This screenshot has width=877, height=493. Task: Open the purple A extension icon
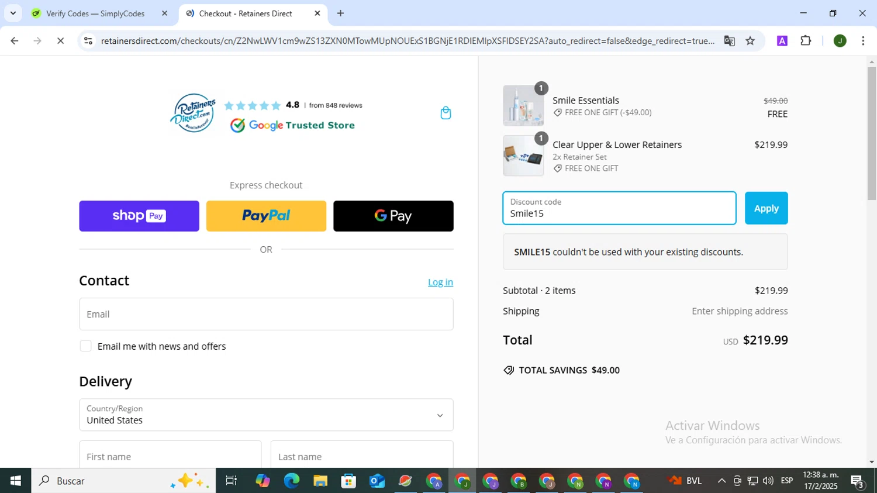point(782,41)
